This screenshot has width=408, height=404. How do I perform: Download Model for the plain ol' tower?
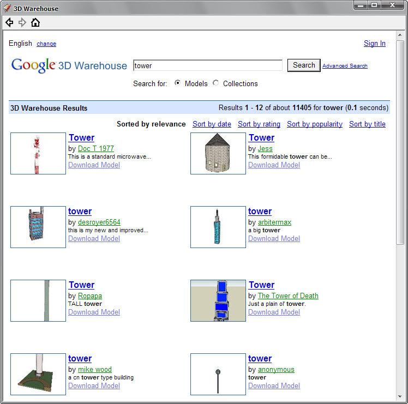pyautogui.click(x=274, y=312)
